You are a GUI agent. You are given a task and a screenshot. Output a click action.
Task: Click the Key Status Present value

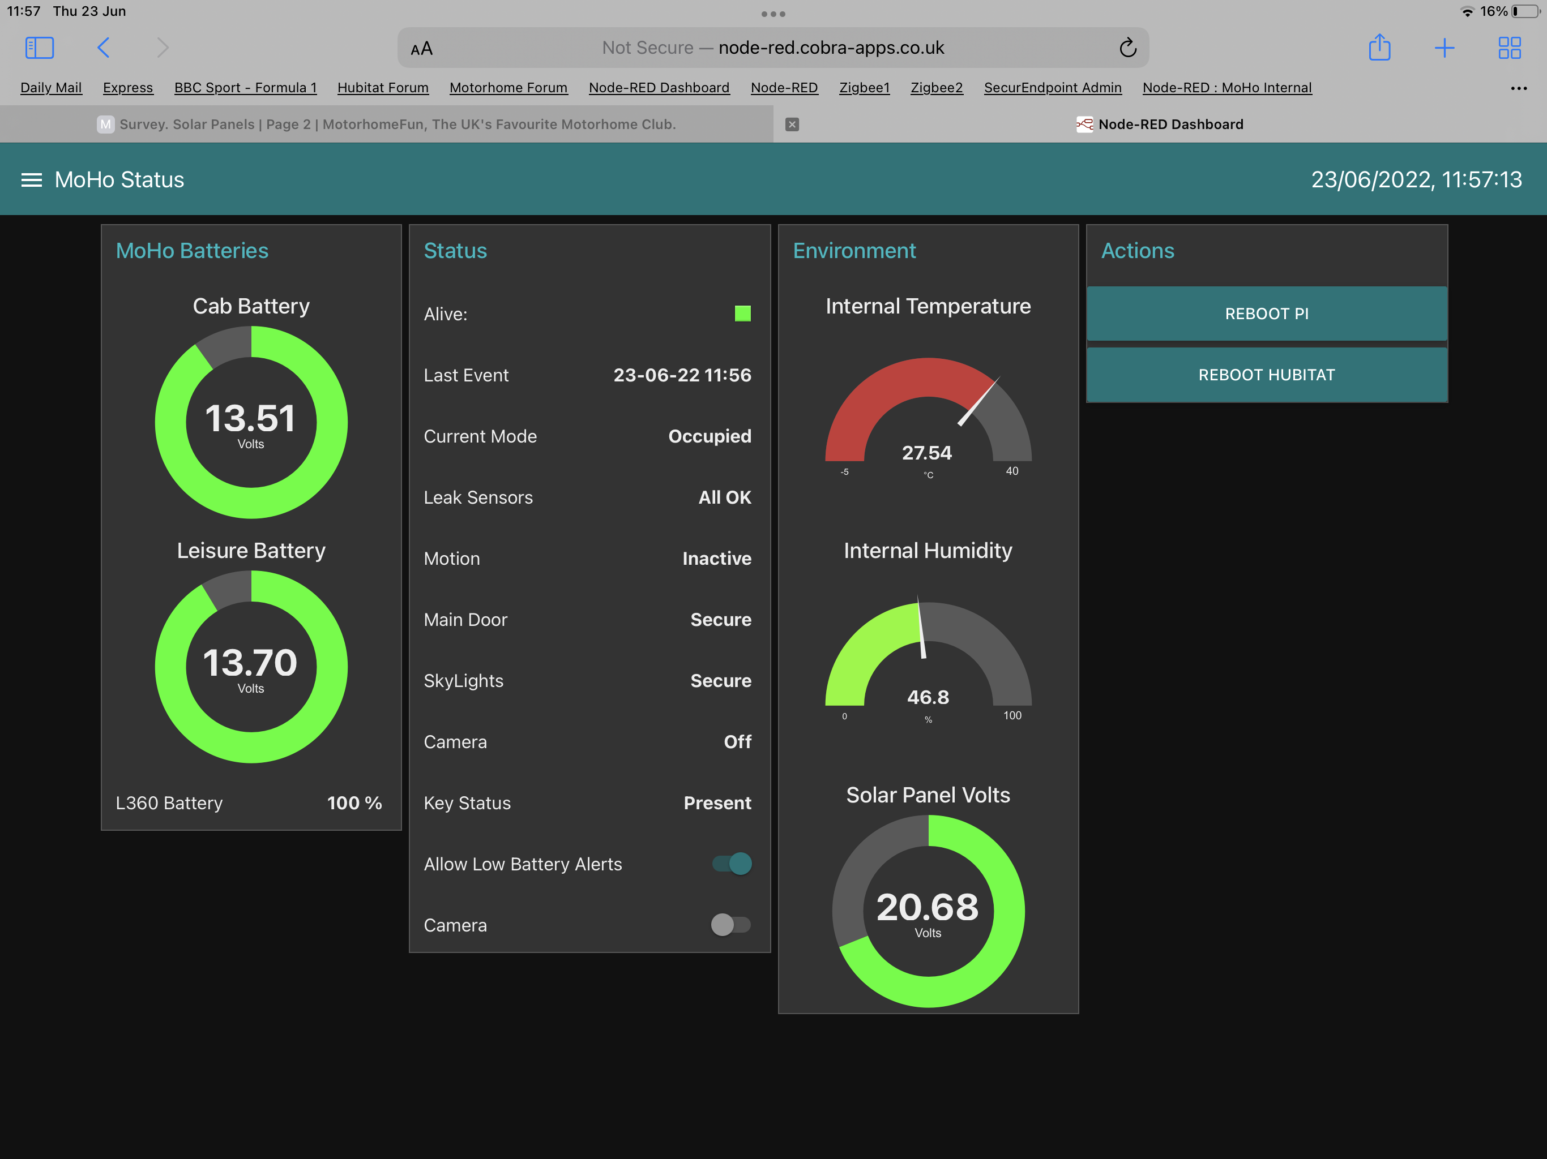coord(717,802)
